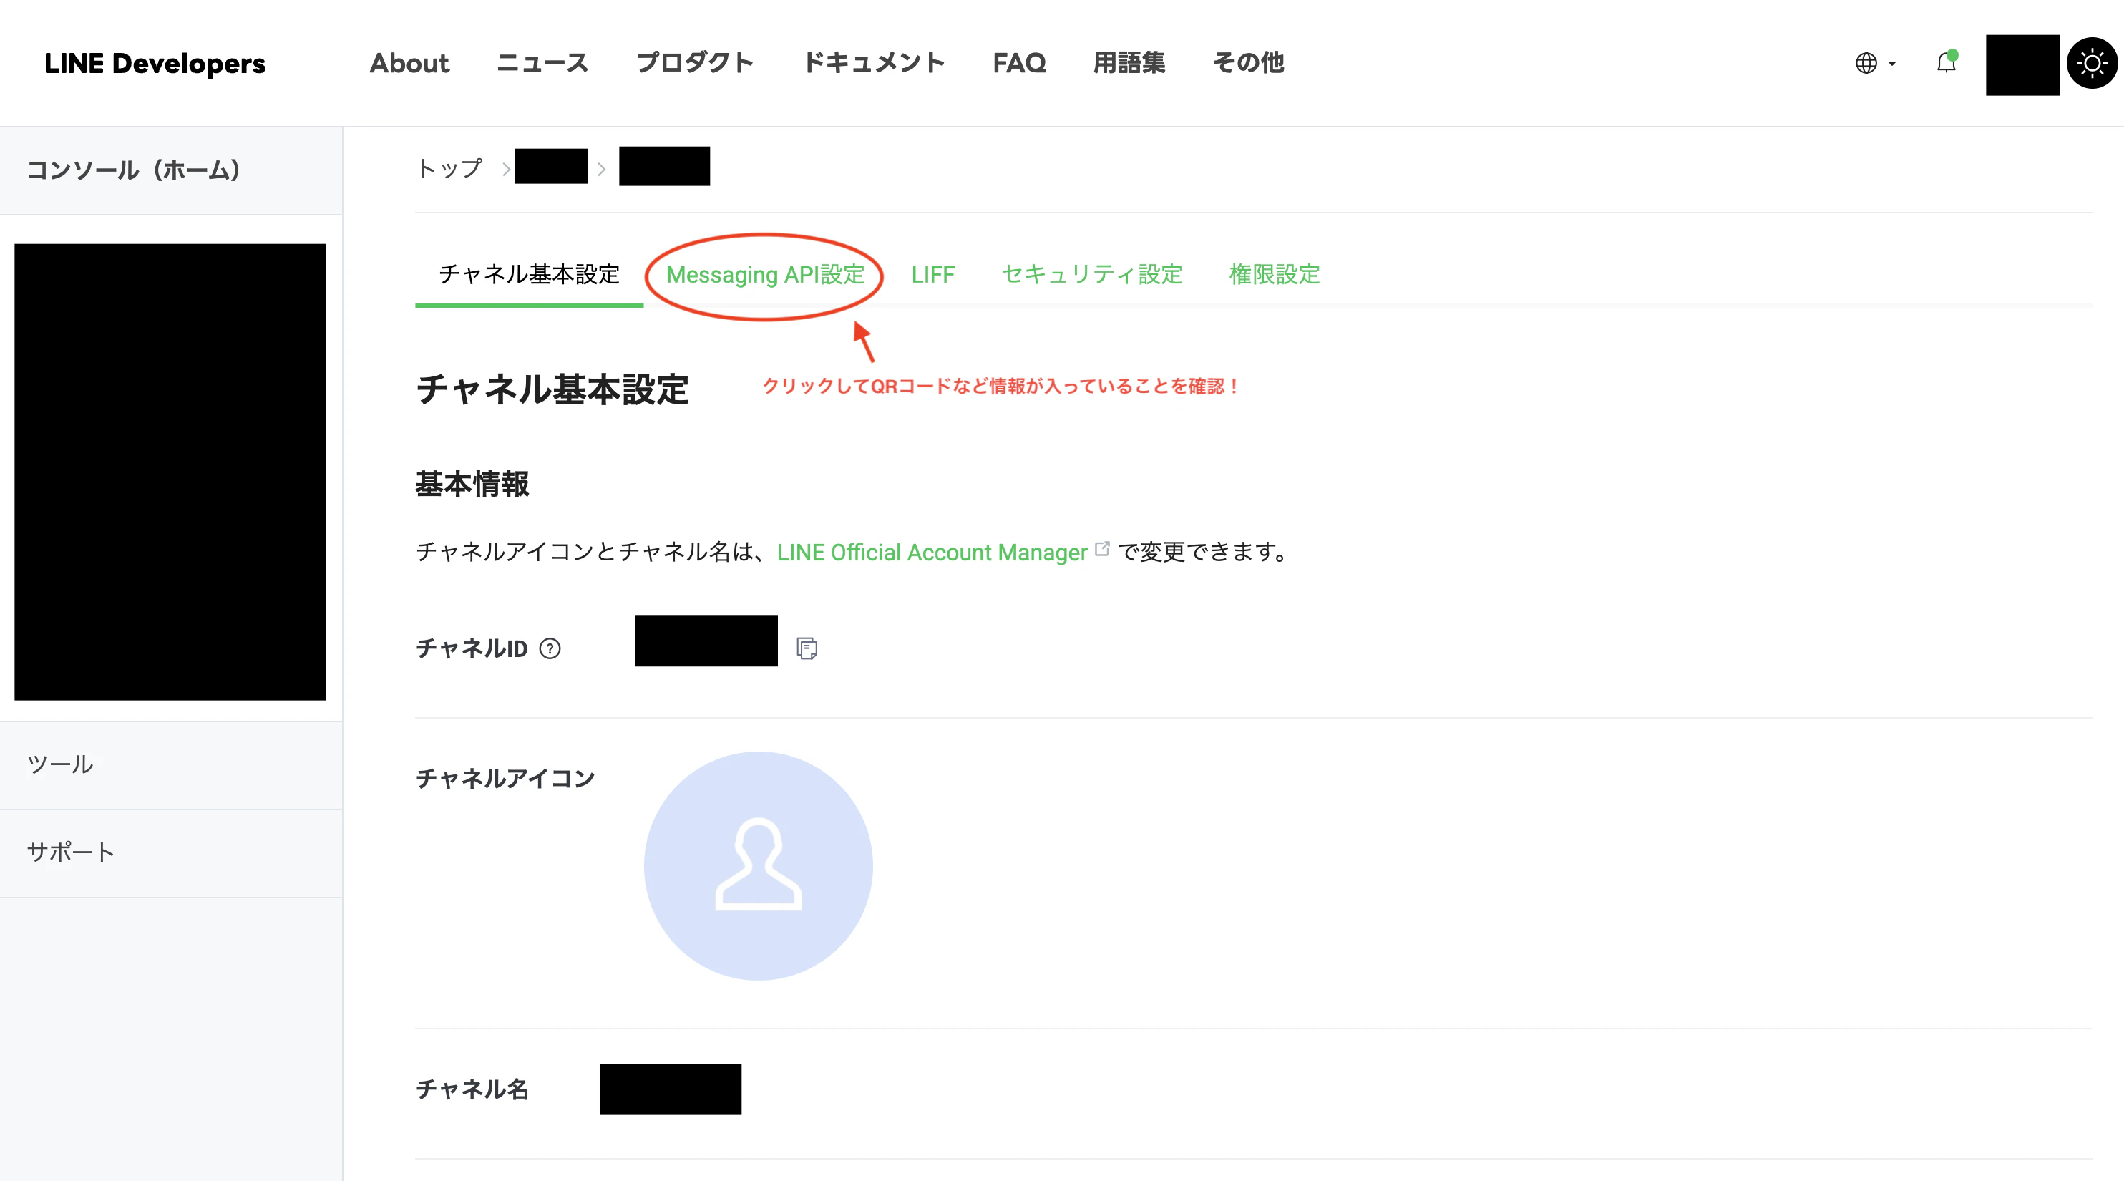This screenshot has height=1181, width=2124.
Task: Open the プロダクト menu item
Action: click(x=695, y=63)
